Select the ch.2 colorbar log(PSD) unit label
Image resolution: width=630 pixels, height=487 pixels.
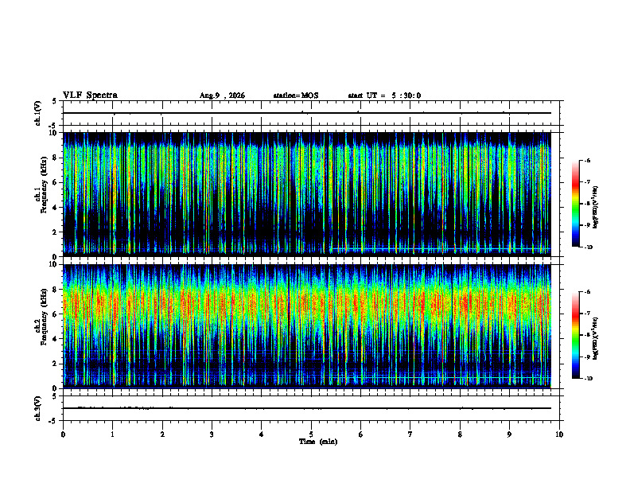pyautogui.click(x=595, y=338)
